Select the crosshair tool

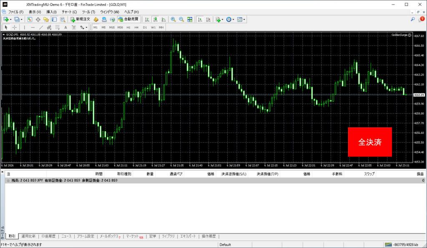click(x=15, y=28)
